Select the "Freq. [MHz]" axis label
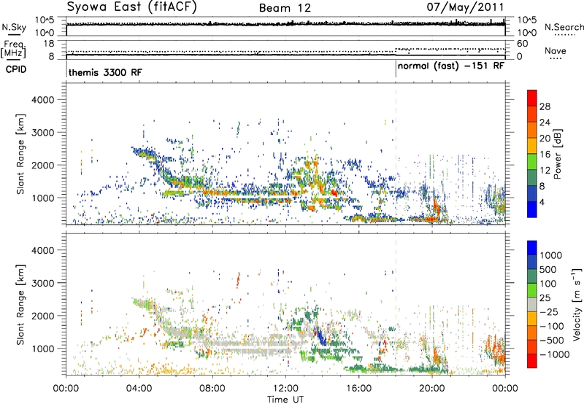The image size is (584, 404). pos(13,50)
